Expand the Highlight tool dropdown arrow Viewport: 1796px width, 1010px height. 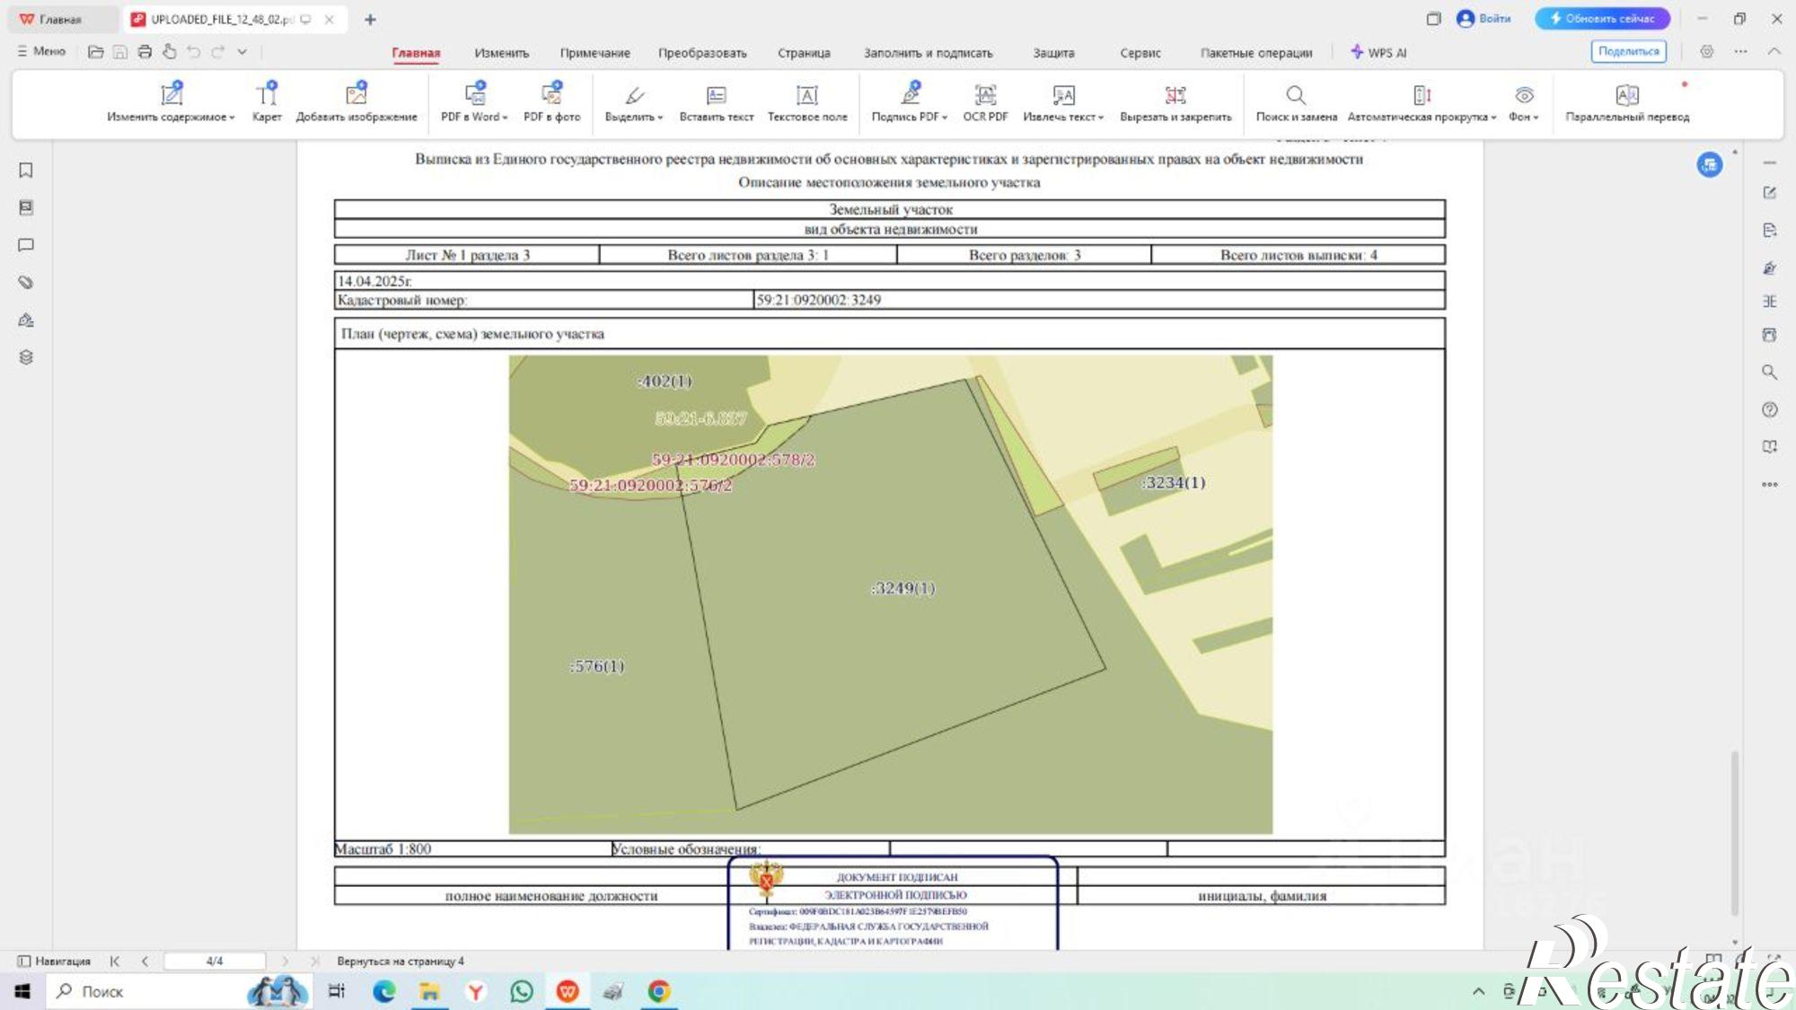660,118
